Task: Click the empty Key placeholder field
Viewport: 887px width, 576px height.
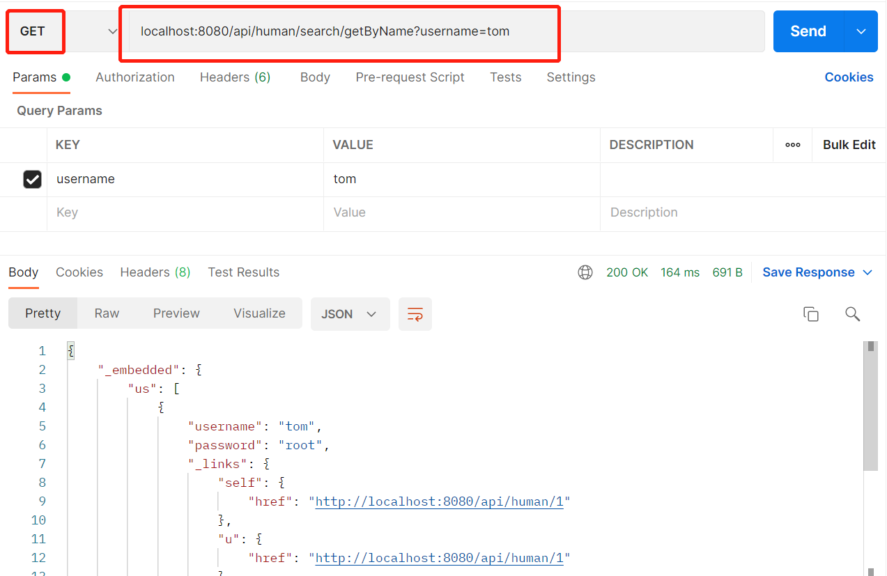Action: click(185, 213)
